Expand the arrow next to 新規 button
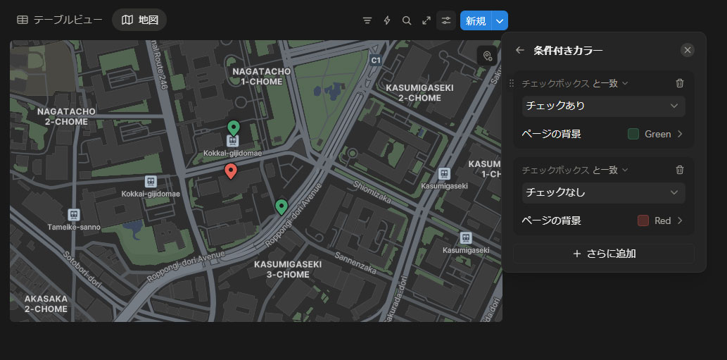This screenshot has width=727, height=360. click(500, 20)
